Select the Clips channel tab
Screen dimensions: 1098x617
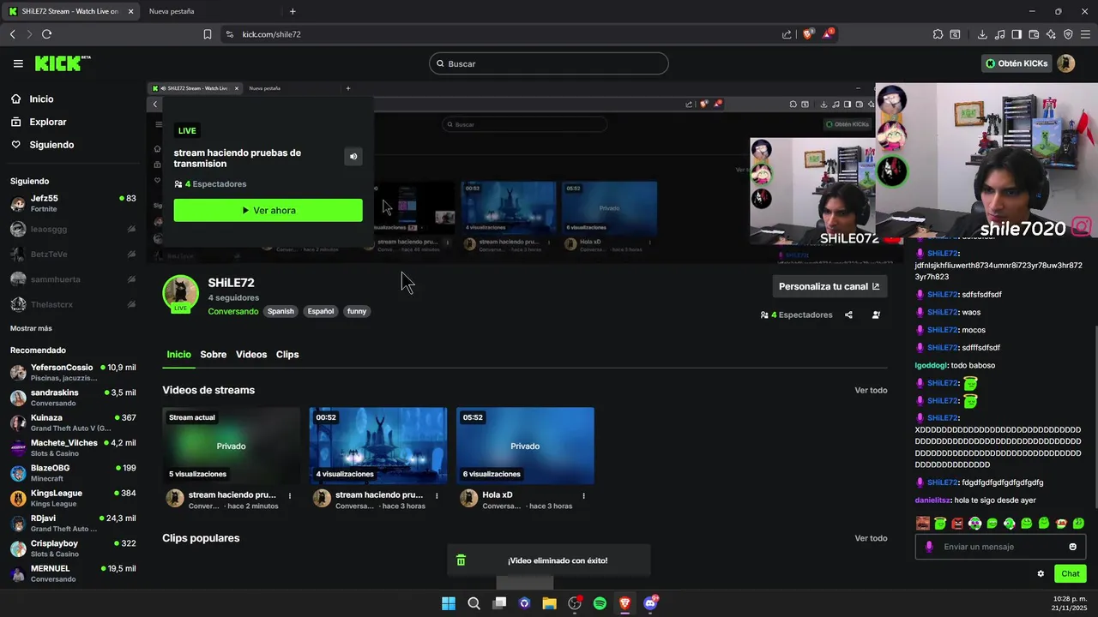coord(287,355)
